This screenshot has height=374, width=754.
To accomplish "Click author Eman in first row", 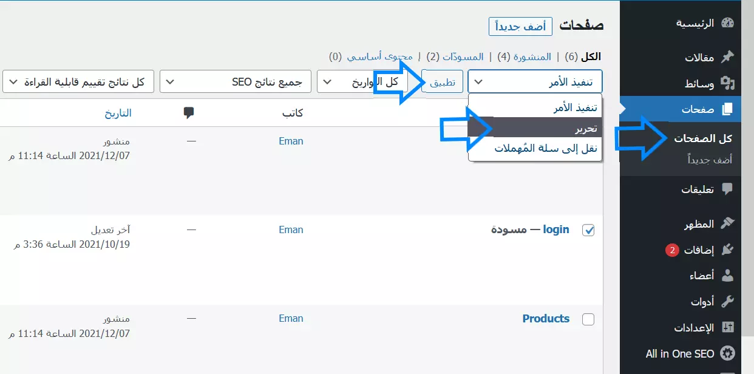I will coord(291,141).
